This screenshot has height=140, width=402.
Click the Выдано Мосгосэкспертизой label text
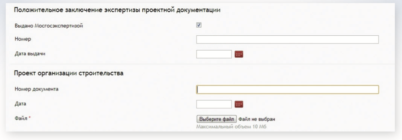(49, 25)
